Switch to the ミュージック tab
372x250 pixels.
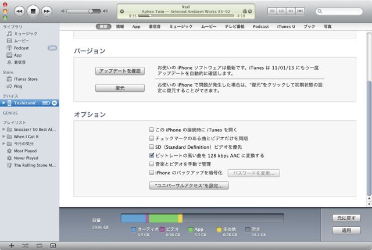click(181, 27)
